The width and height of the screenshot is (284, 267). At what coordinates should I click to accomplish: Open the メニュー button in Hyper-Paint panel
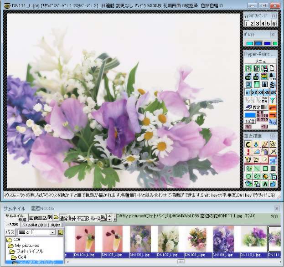click(260, 62)
